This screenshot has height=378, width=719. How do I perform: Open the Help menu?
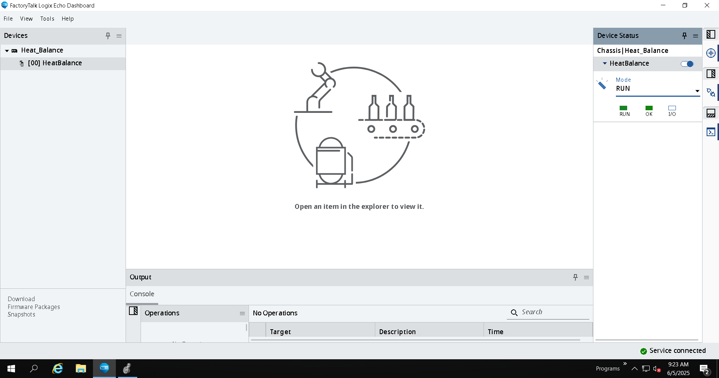67,19
